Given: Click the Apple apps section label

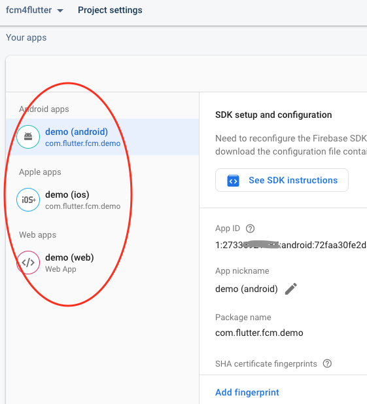Looking at the screenshot, I should (x=40, y=172).
